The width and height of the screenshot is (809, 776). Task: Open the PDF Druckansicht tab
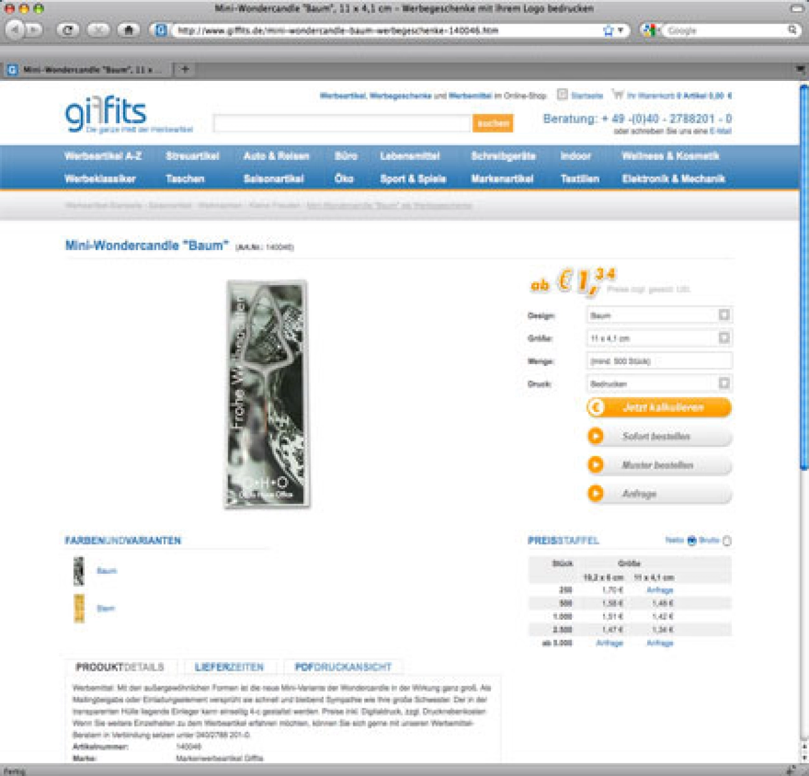click(x=343, y=667)
